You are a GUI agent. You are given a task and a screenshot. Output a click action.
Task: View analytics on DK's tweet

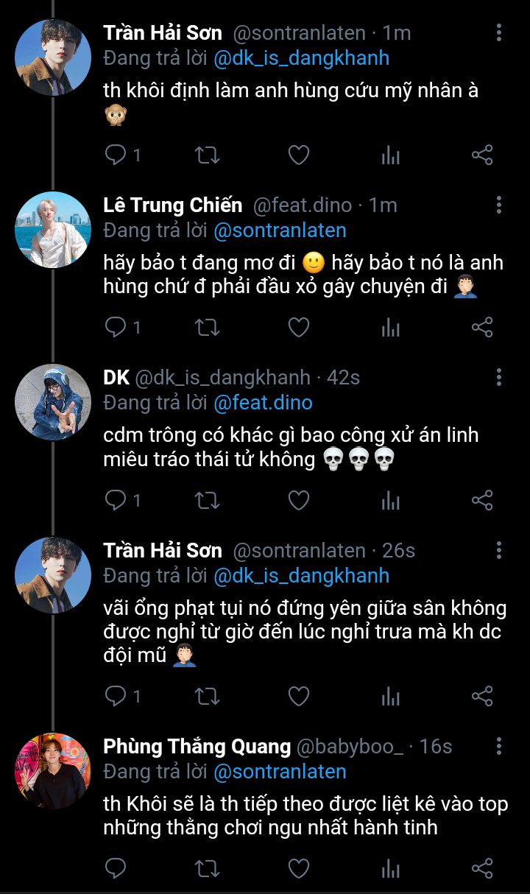coord(390,501)
